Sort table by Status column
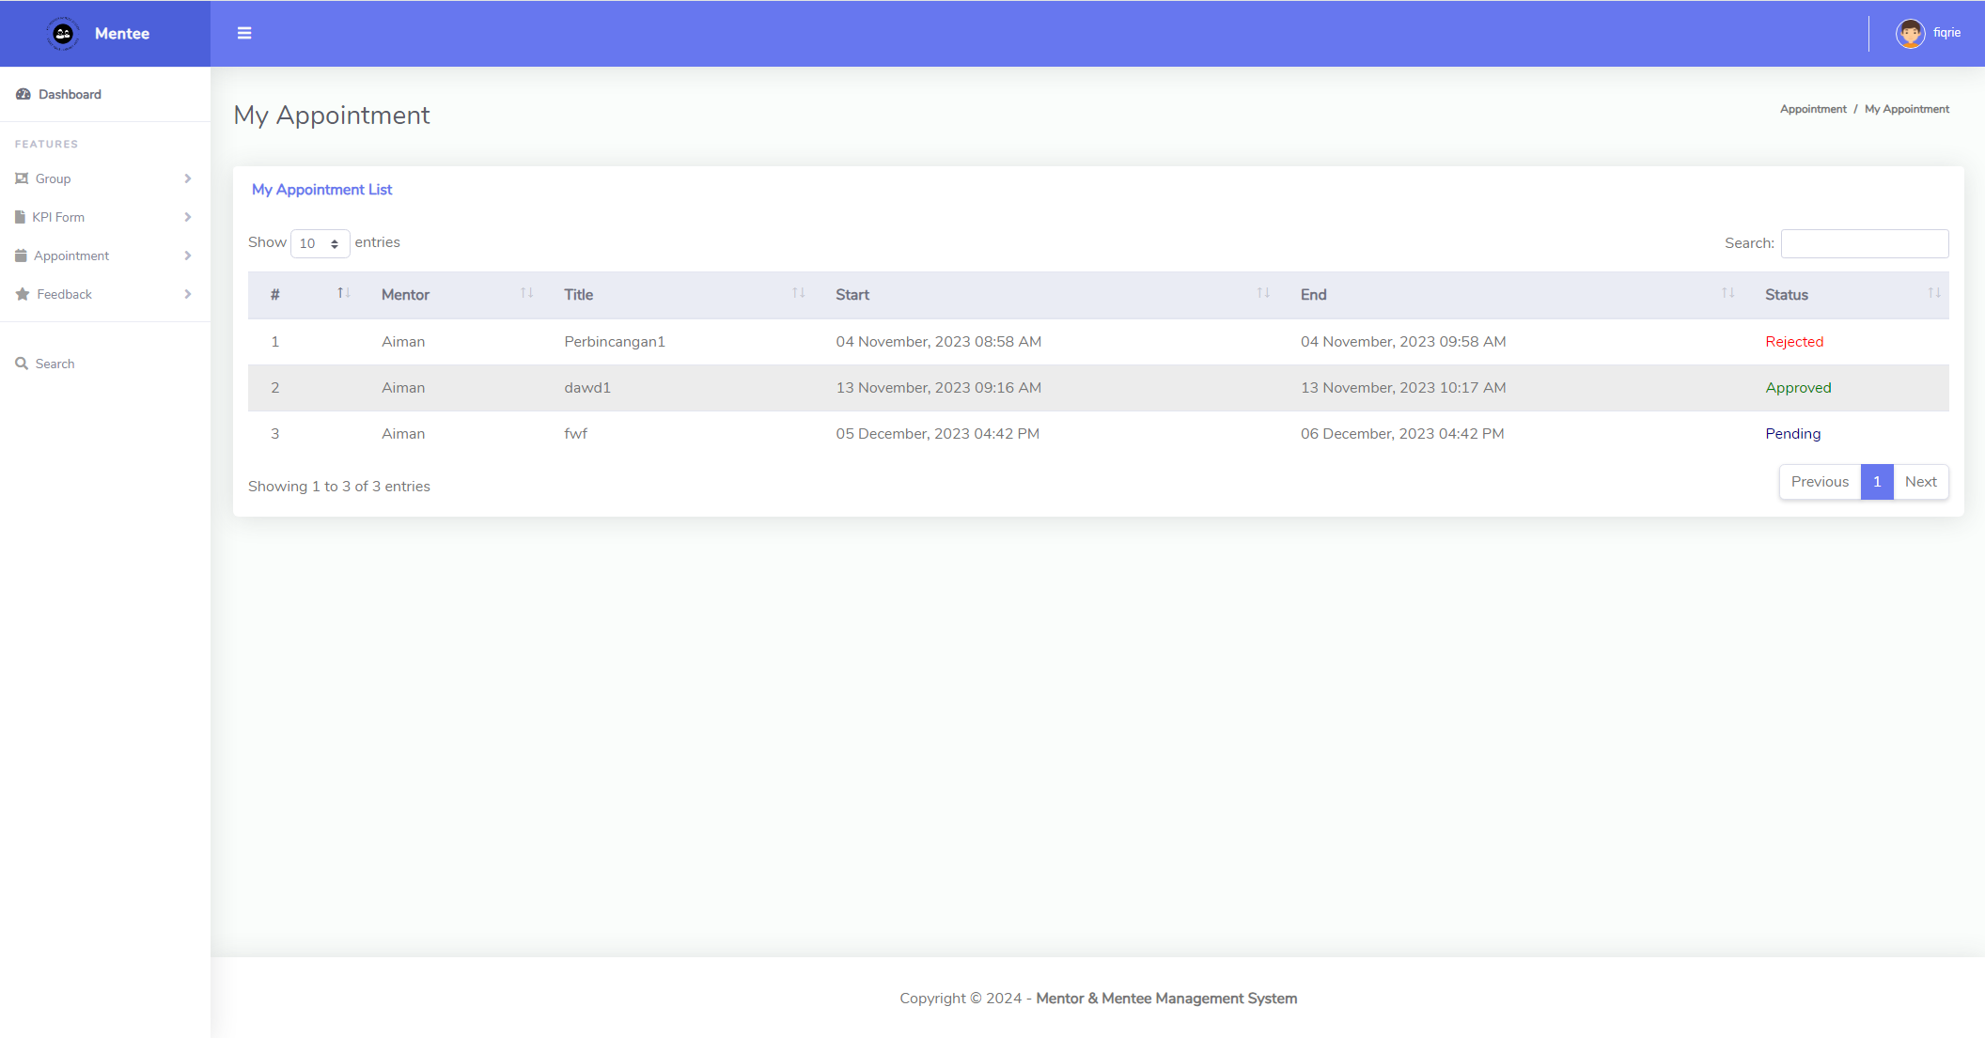 [1933, 294]
